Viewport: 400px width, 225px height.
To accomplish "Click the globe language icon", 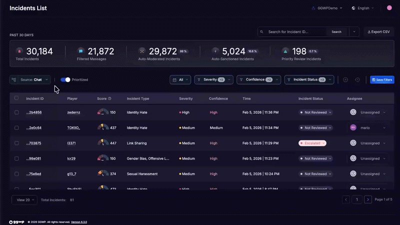I will point(353,8).
